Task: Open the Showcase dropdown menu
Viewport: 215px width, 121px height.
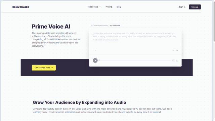Action: pos(94,7)
